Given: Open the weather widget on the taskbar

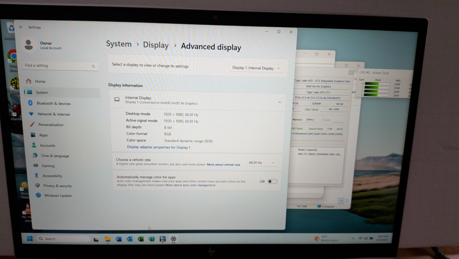Looking at the screenshot, I should click(326, 238).
